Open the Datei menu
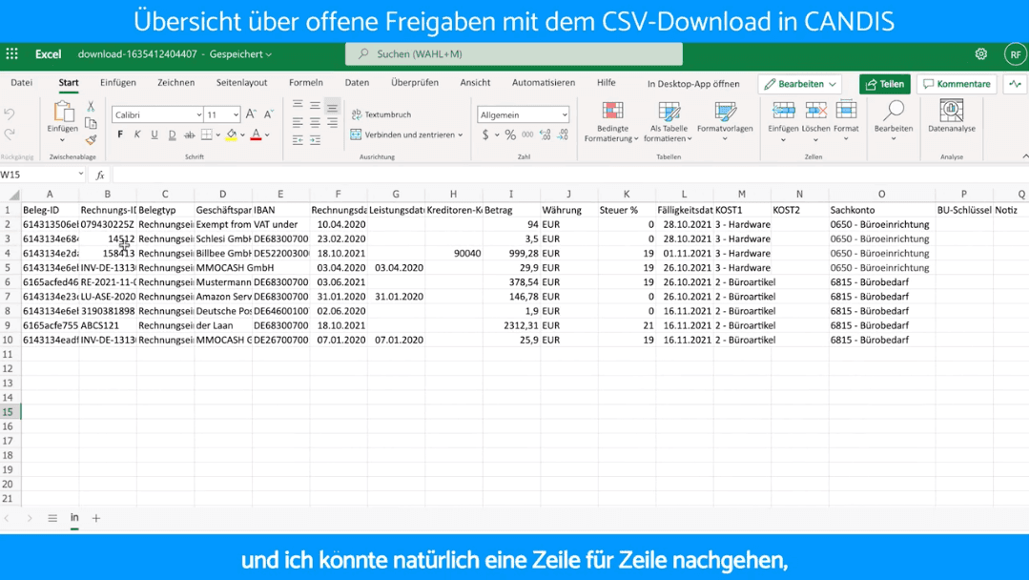 22,83
